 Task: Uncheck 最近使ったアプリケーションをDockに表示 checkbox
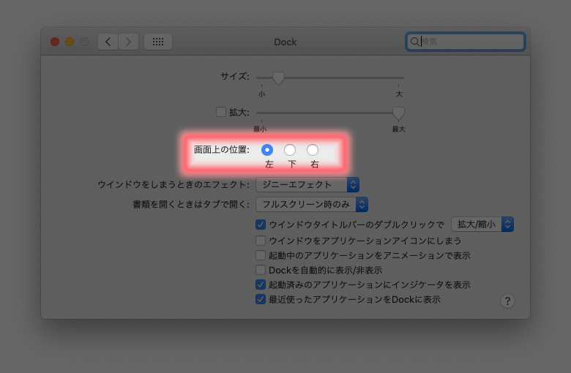point(261,299)
